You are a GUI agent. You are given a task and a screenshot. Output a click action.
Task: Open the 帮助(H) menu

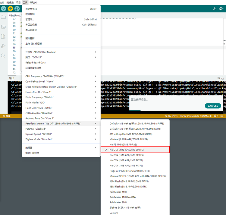point(33,2)
